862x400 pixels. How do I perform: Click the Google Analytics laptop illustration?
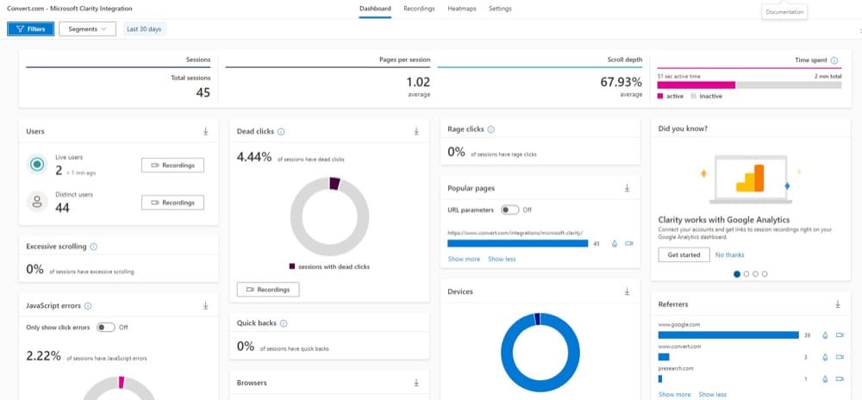[x=749, y=179]
